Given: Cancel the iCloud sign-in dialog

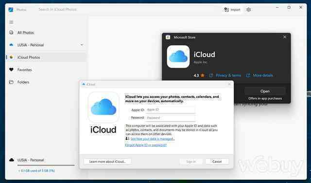Looking at the screenshot, I should [x=217, y=162].
